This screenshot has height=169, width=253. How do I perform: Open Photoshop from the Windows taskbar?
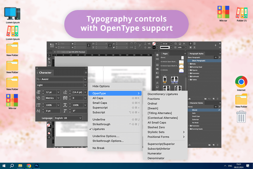coord(37,166)
